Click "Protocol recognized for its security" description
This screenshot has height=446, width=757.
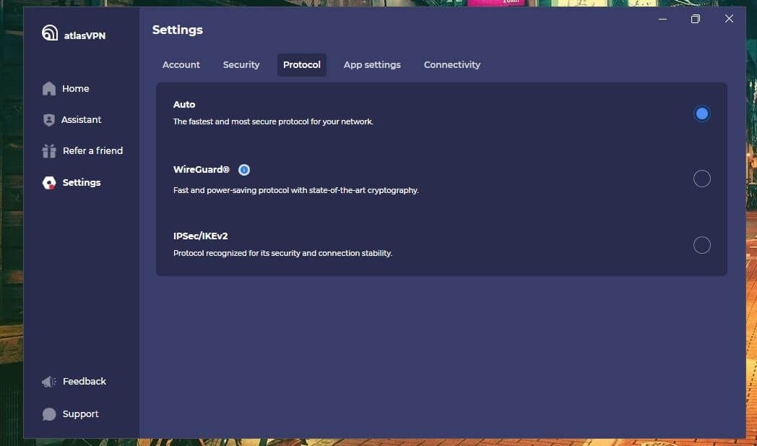[x=283, y=253]
